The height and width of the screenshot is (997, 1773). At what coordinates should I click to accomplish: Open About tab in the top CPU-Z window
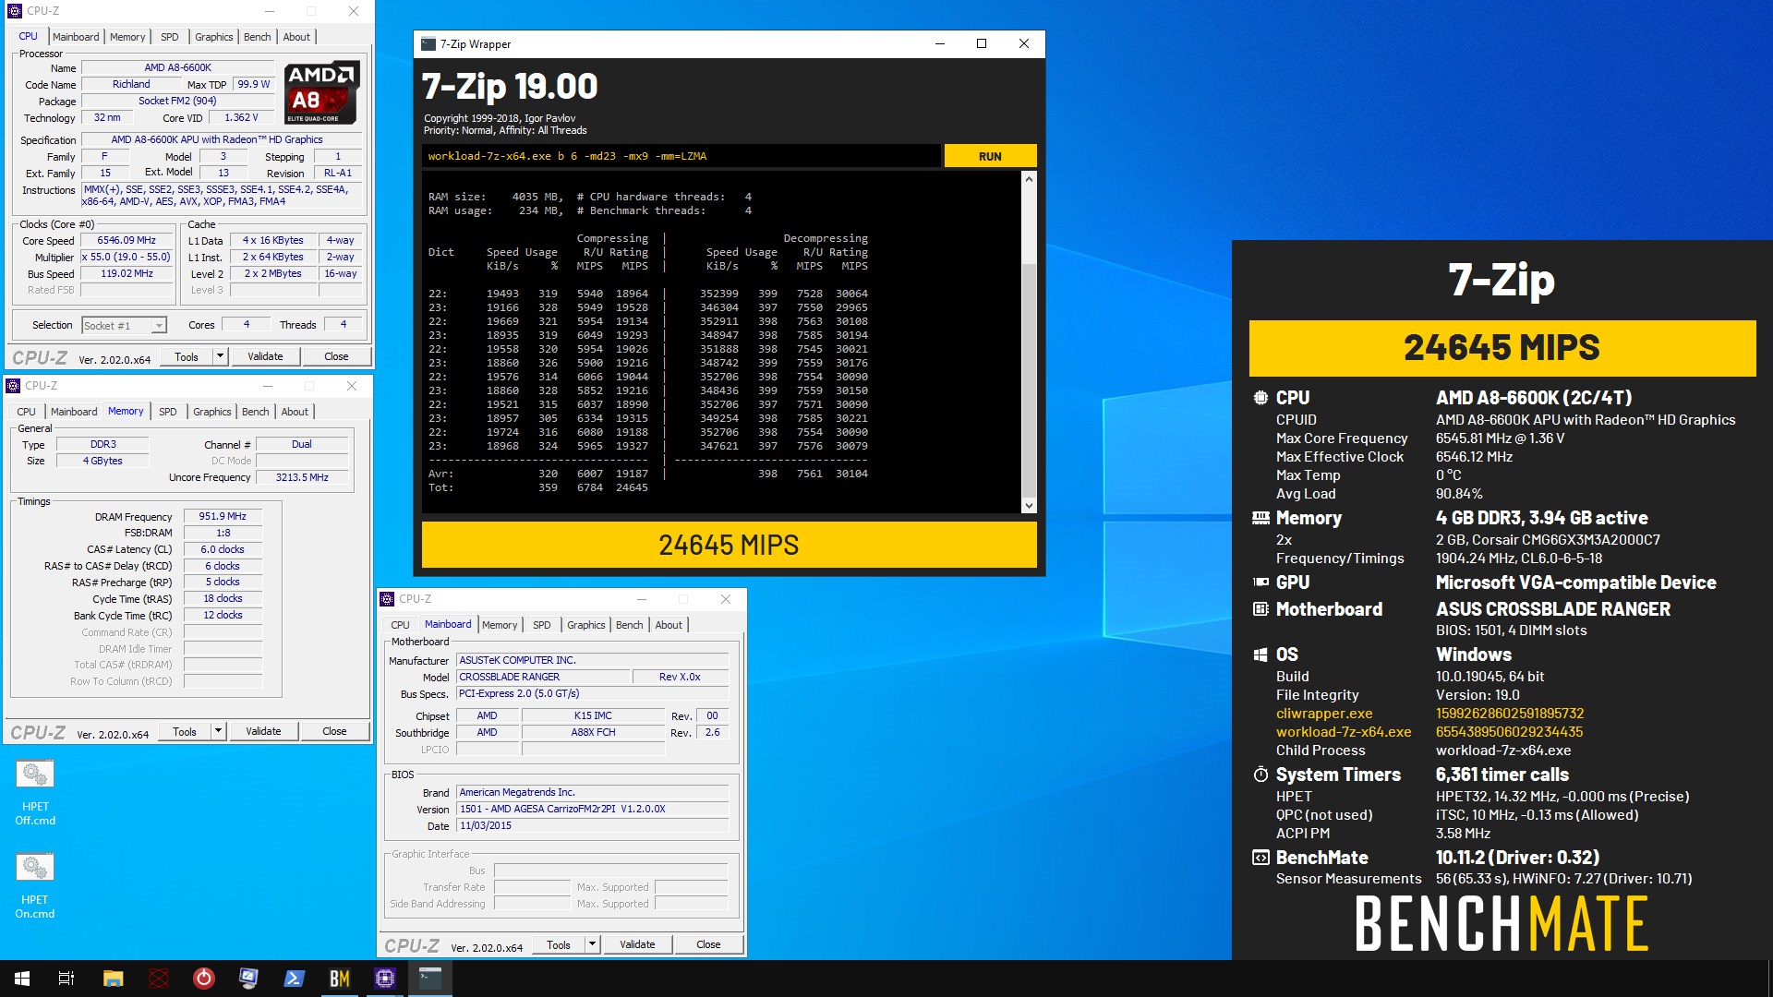296,37
